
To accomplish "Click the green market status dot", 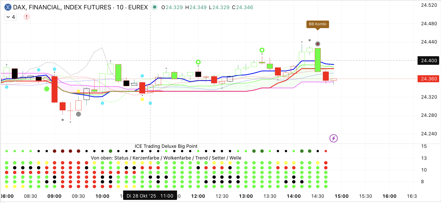I will [x=155, y=7].
